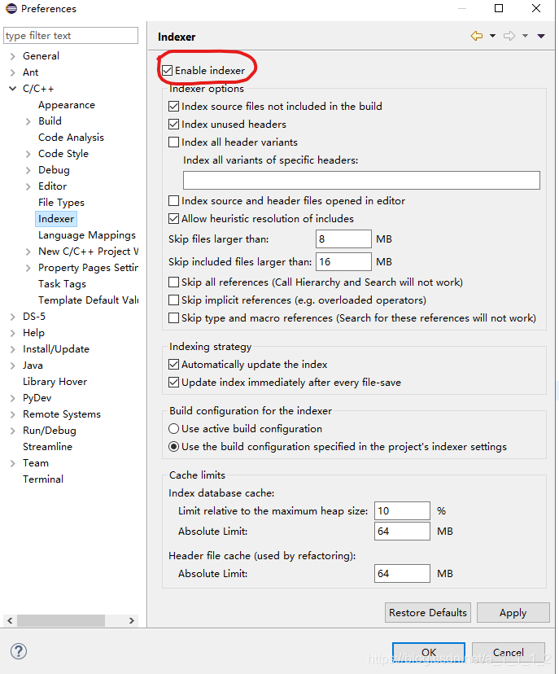
Task: Expand the Java tree node
Action: click(12, 365)
